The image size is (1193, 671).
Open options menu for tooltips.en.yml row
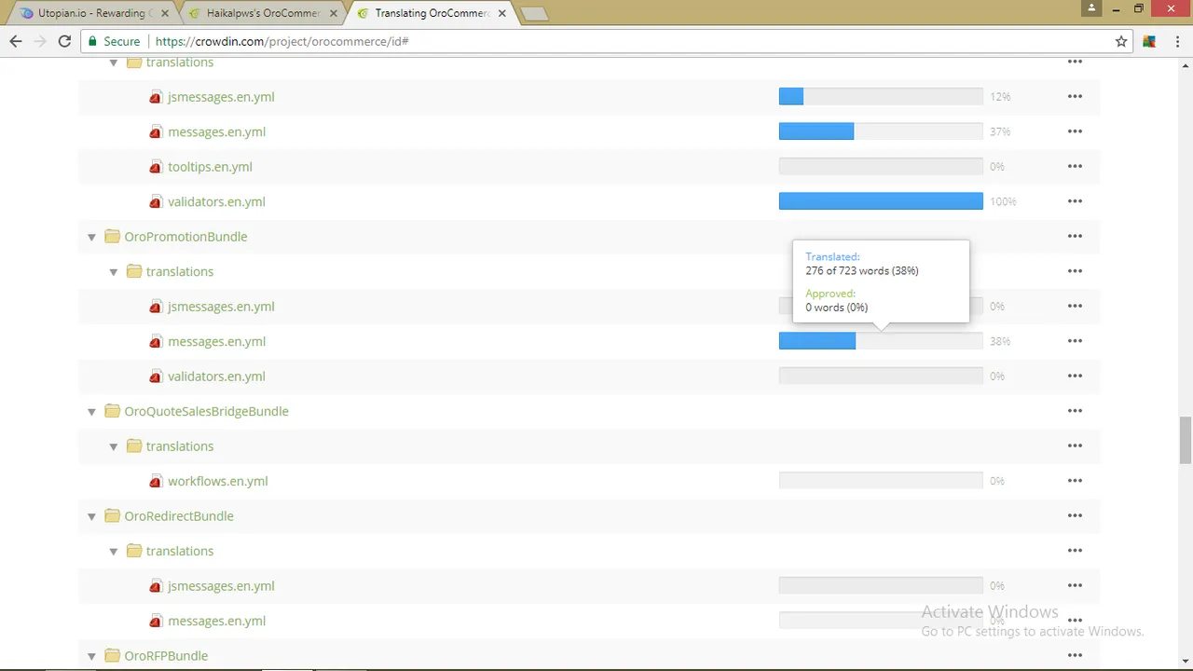click(x=1075, y=167)
